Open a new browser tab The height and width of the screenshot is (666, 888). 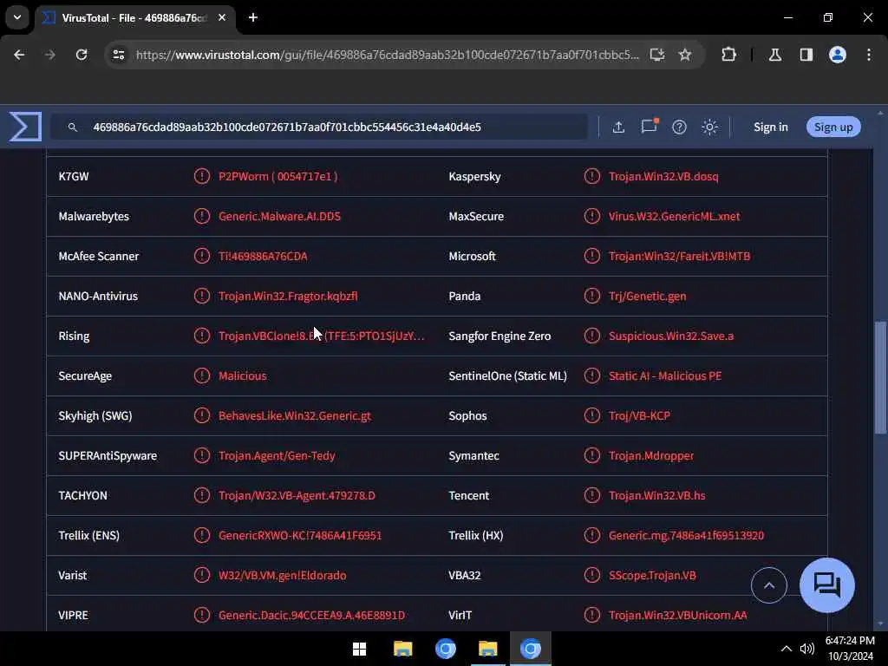pos(253,17)
